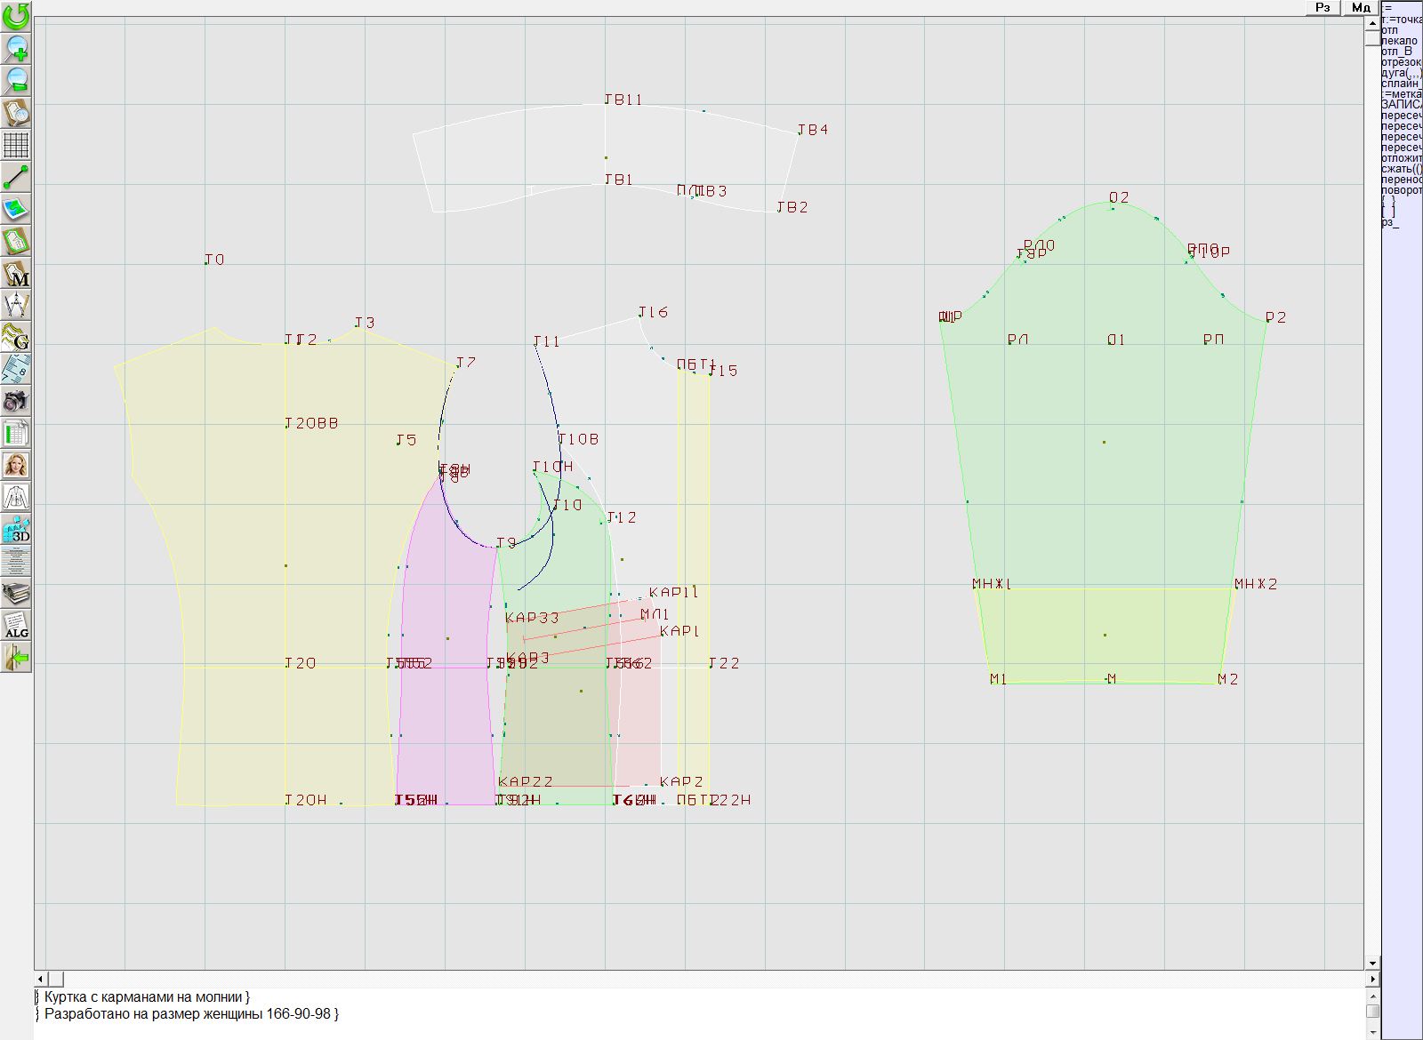The height and width of the screenshot is (1040, 1423).
Task: Select 'лекало' in the command list
Action: [1400, 41]
